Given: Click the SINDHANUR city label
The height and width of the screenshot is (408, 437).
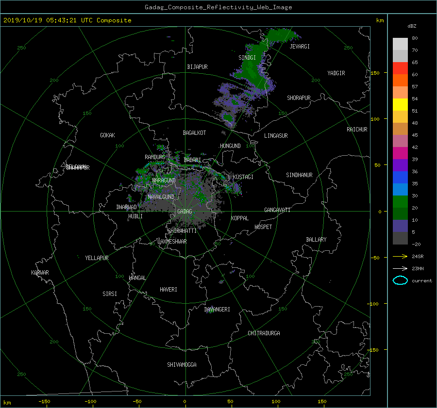Looking at the screenshot, I should (299, 175).
